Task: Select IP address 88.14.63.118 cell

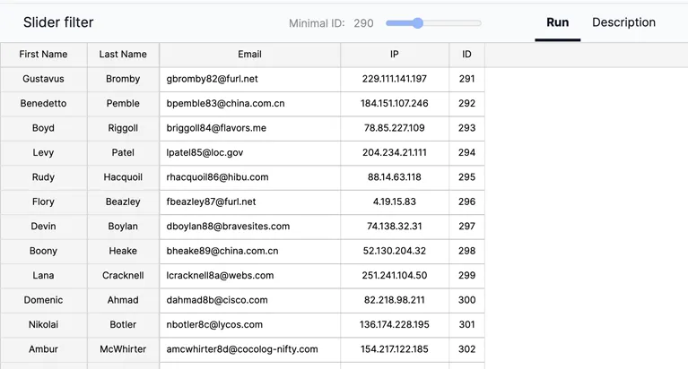Action: [x=395, y=177]
